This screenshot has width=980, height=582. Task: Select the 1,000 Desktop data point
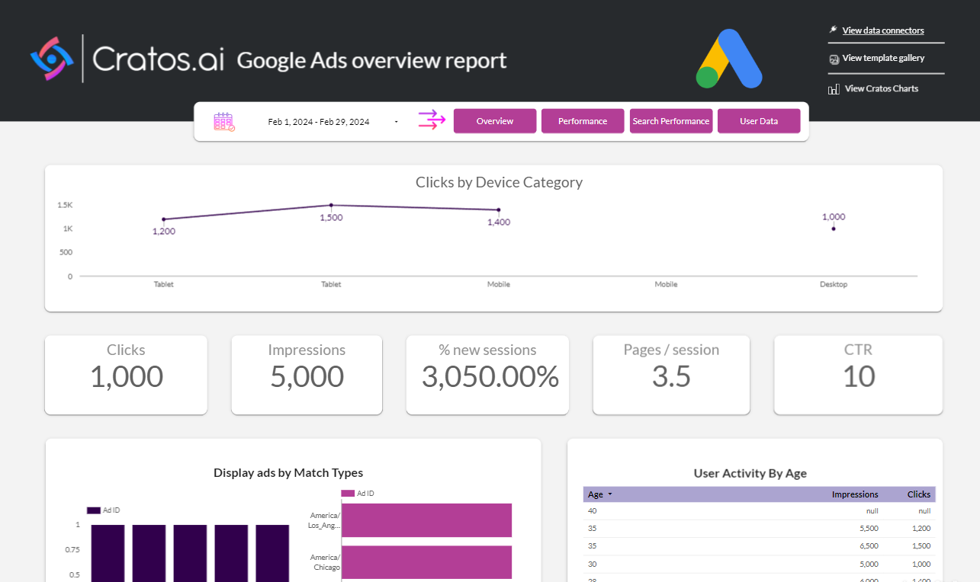click(834, 229)
